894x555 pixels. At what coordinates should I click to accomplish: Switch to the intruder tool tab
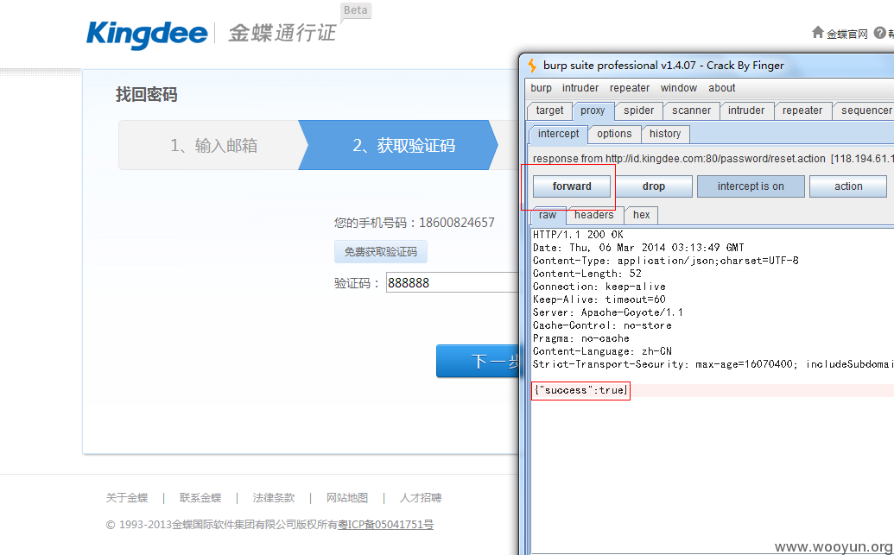745,110
